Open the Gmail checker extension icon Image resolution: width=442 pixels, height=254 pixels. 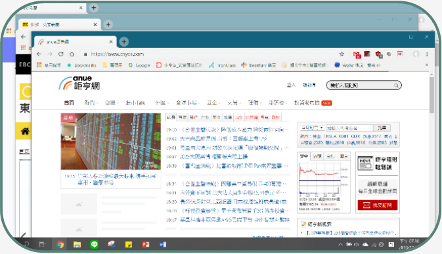click(x=357, y=54)
